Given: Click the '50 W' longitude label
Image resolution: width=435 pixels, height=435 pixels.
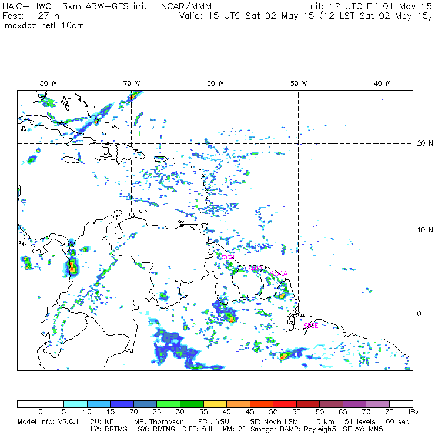Looking at the screenshot, I should tap(299, 83).
